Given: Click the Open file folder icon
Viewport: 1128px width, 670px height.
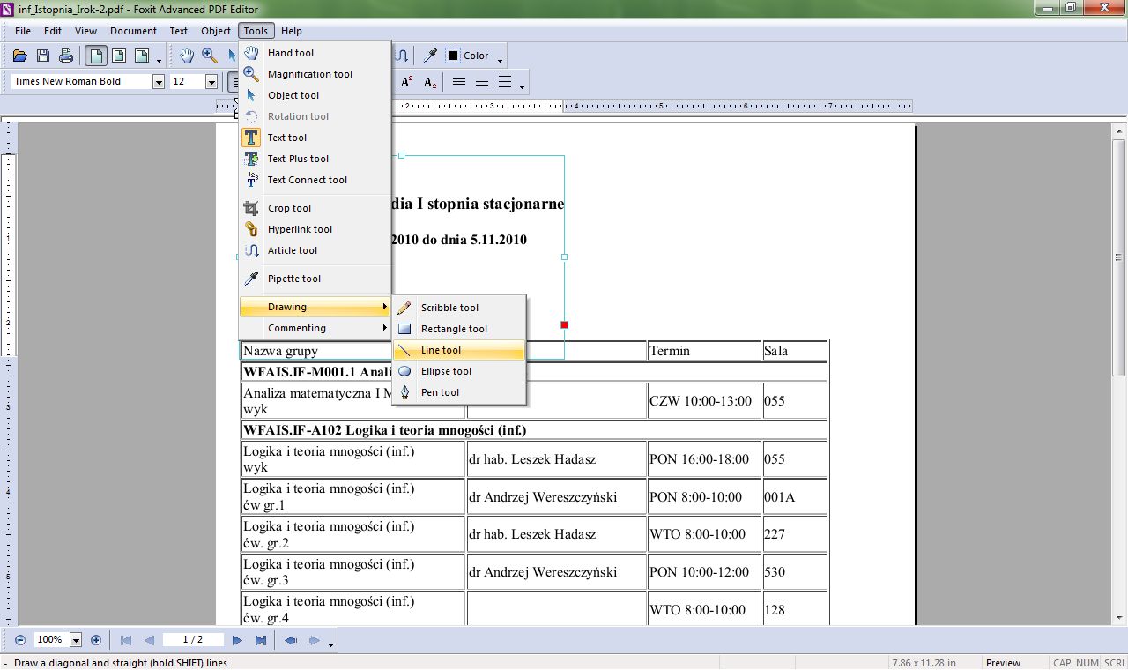Looking at the screenshot, I should (20, 56).
